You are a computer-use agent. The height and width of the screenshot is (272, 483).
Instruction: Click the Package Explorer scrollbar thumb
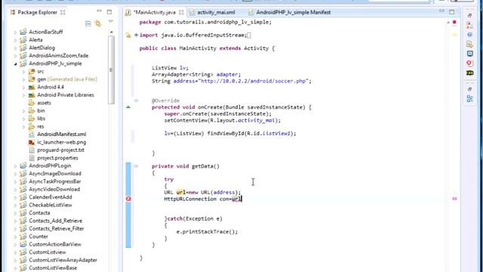pos(111,70)
